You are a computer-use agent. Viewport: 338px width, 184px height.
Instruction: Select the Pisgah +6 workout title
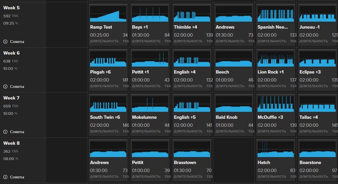point(100,72)
